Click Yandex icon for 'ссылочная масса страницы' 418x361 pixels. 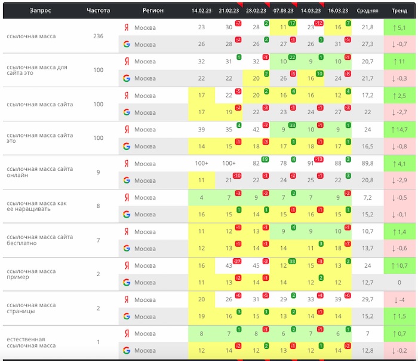tap(127, 299)
